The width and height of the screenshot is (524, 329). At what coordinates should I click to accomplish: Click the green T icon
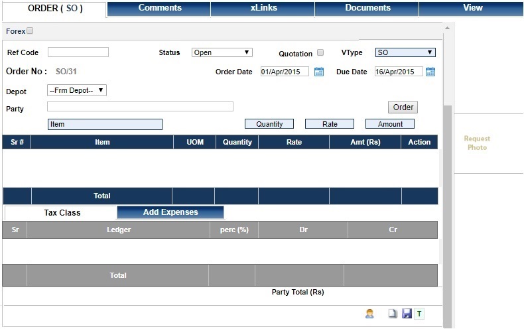[x=419, y=314]
